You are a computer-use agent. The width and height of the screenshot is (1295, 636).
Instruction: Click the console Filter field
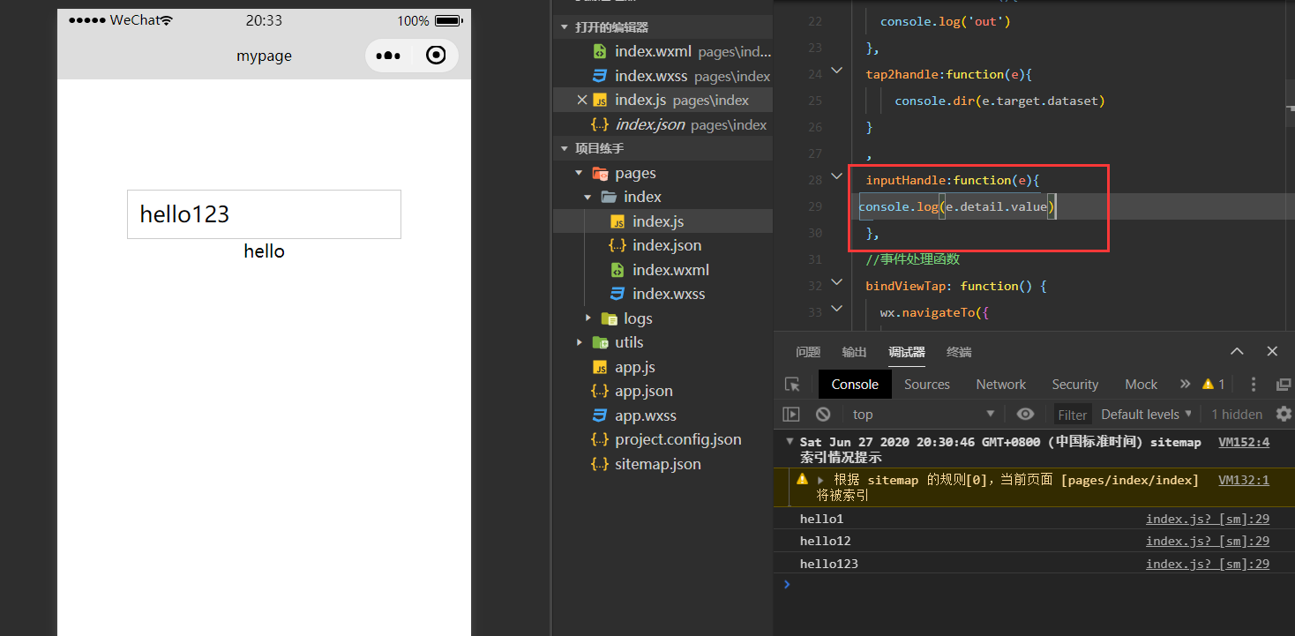1073,415
